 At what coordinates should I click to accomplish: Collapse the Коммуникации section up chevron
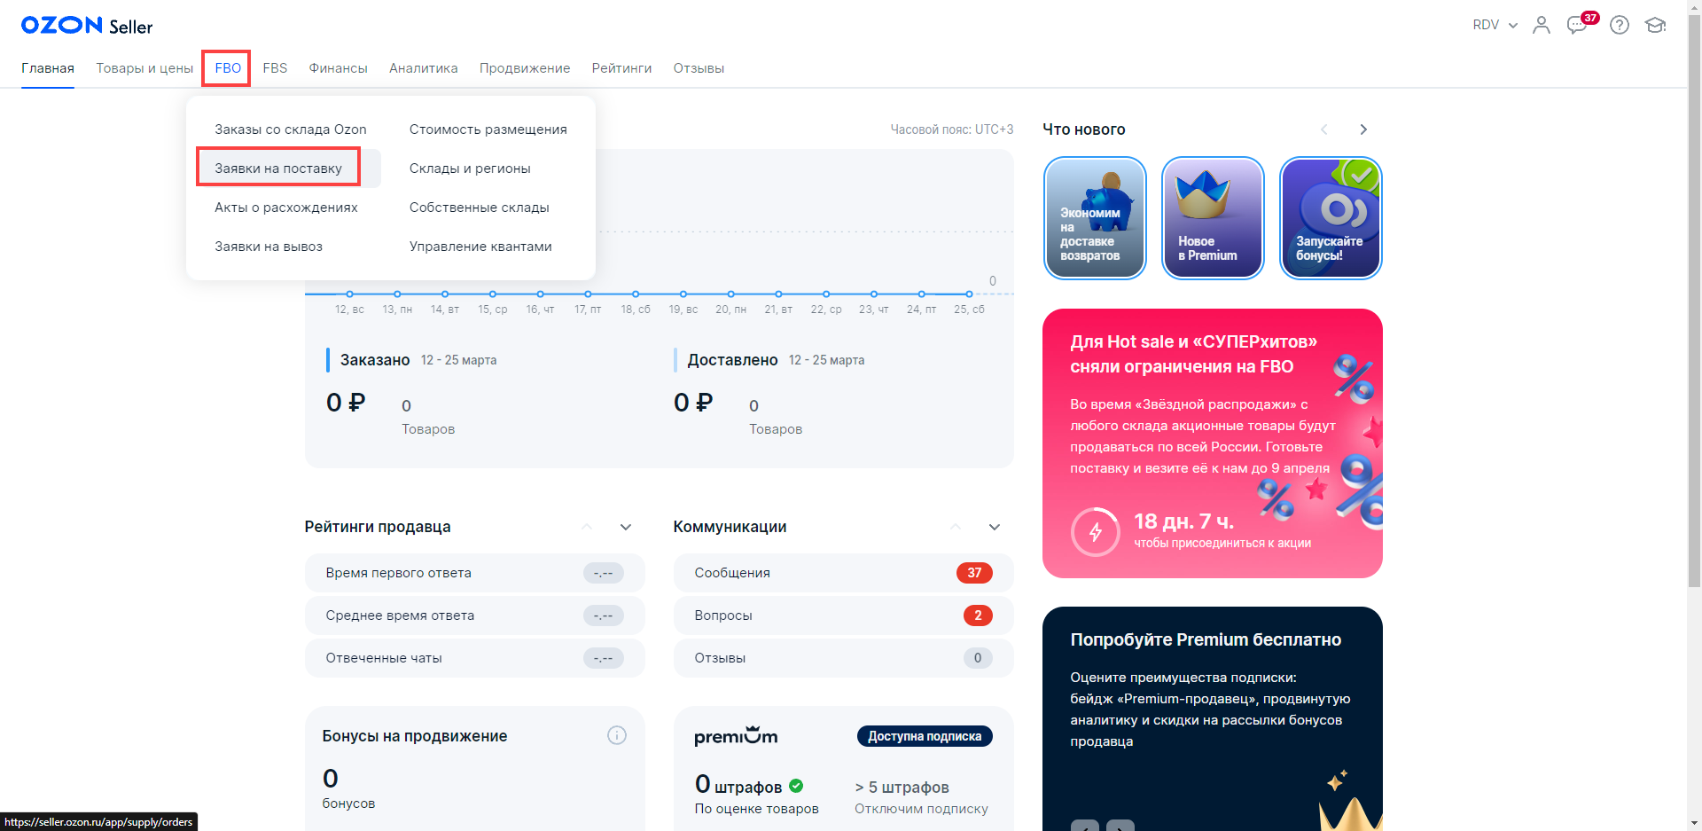pos(956,527)
